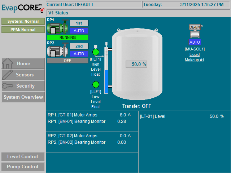Click PPM: Normal status indicator

[23, 30]
